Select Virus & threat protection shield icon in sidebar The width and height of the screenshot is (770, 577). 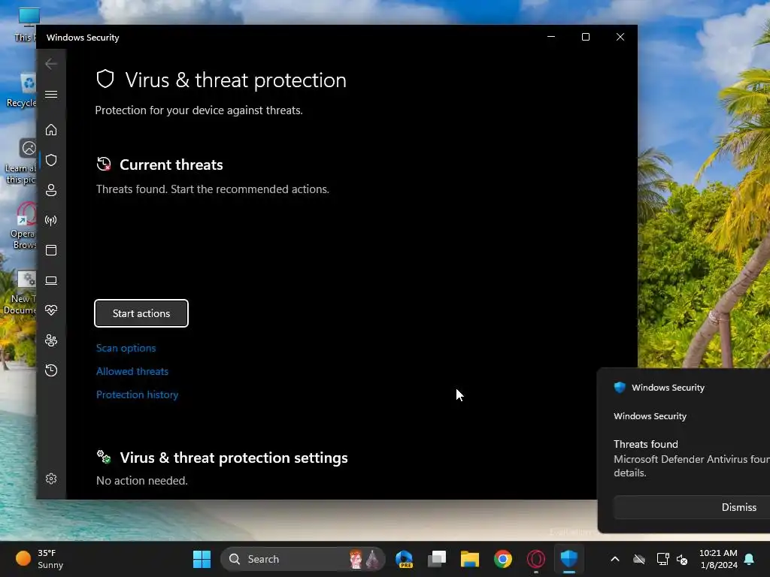pyautogui.click(x=51, y=160)
